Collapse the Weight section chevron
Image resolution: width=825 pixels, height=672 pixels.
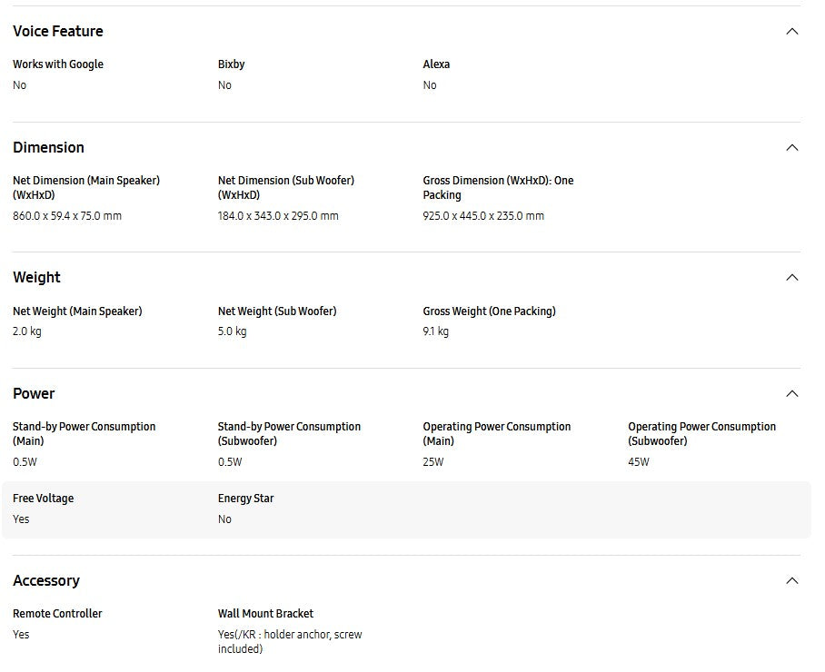point(791,278)
